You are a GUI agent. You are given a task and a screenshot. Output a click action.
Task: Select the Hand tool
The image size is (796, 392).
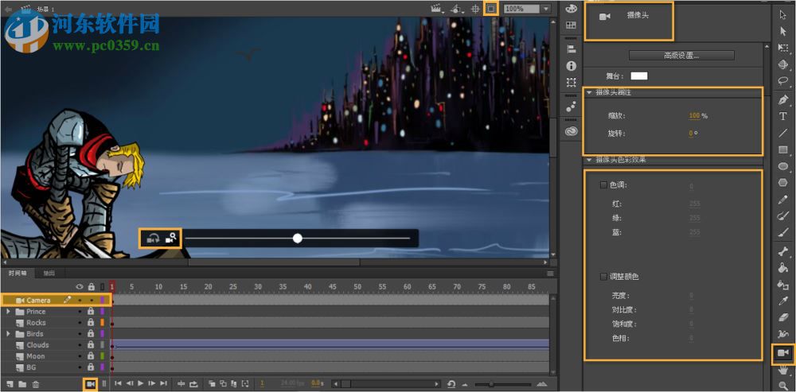[x=782, y=371]
